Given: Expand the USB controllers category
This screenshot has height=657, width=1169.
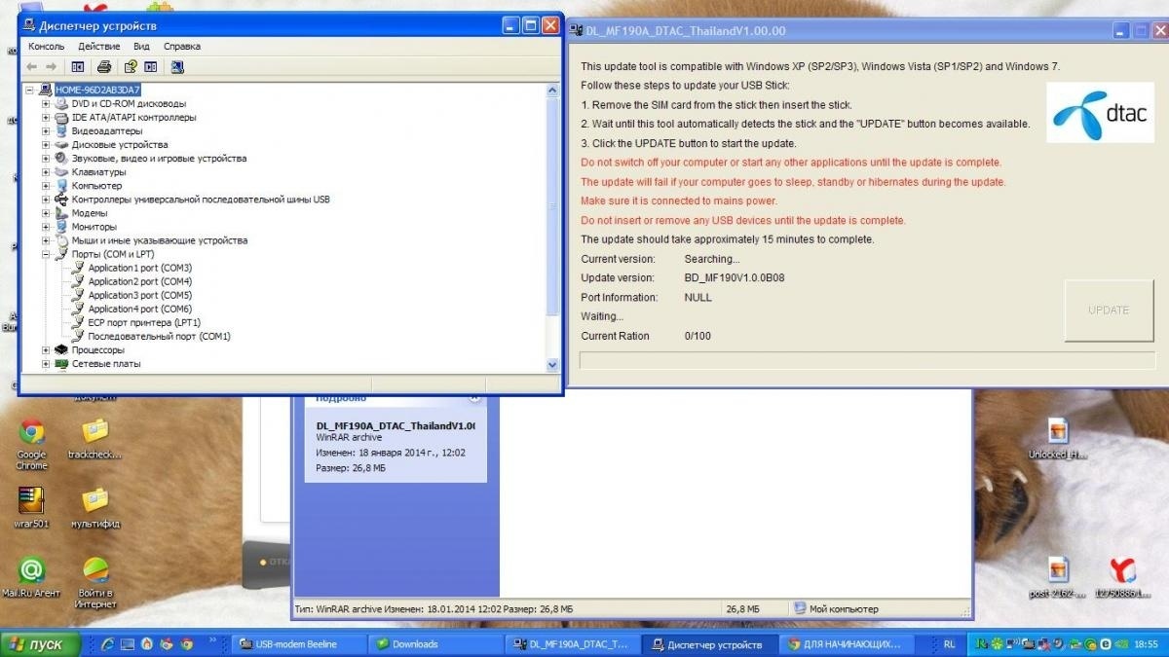Looking at the screenshot, I should (x=46, y=200).
